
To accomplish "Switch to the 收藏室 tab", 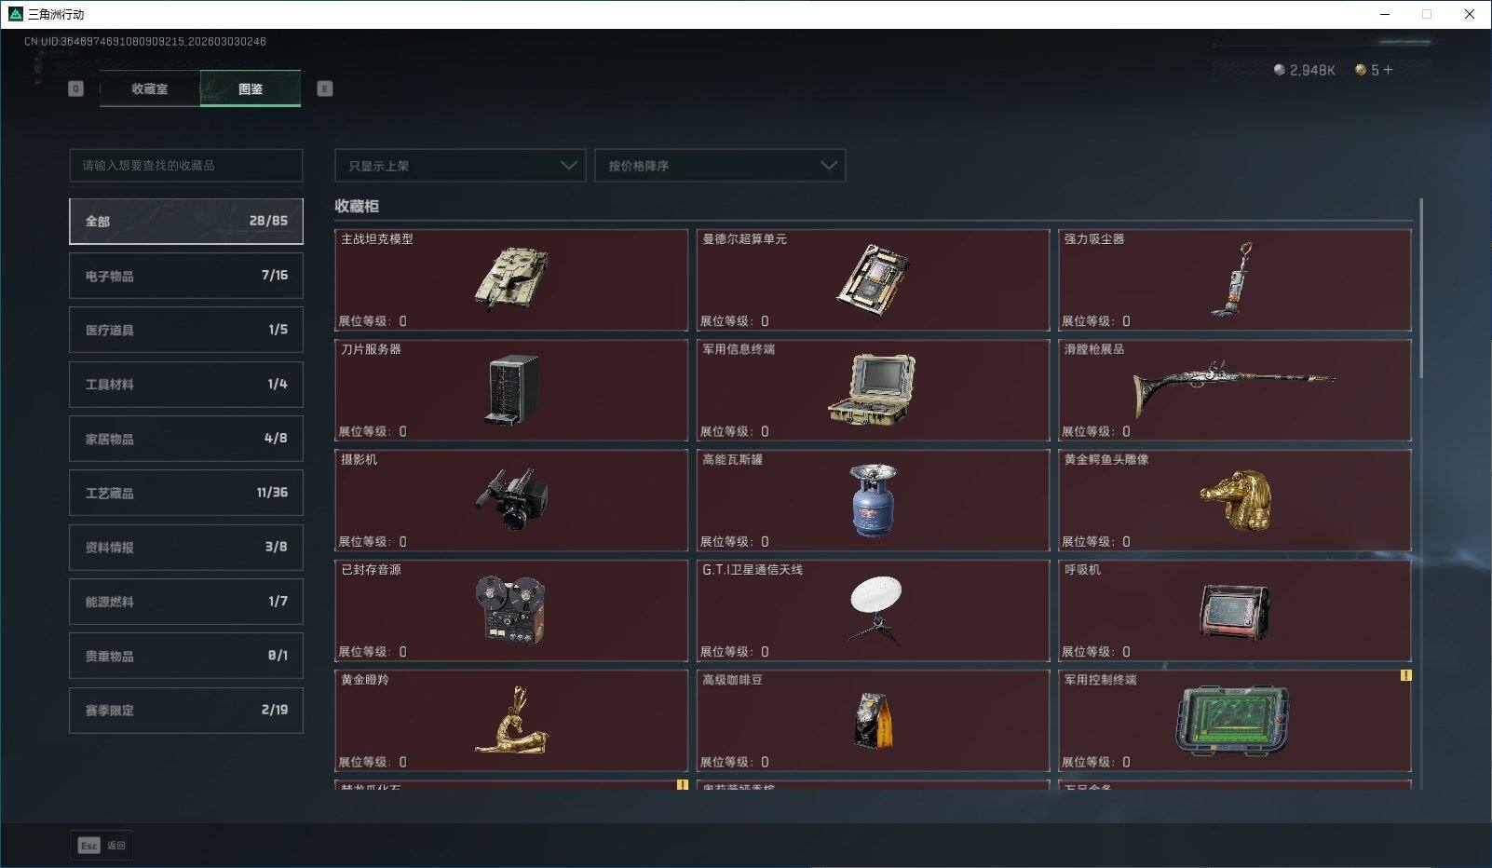I will tap(149, 88).
